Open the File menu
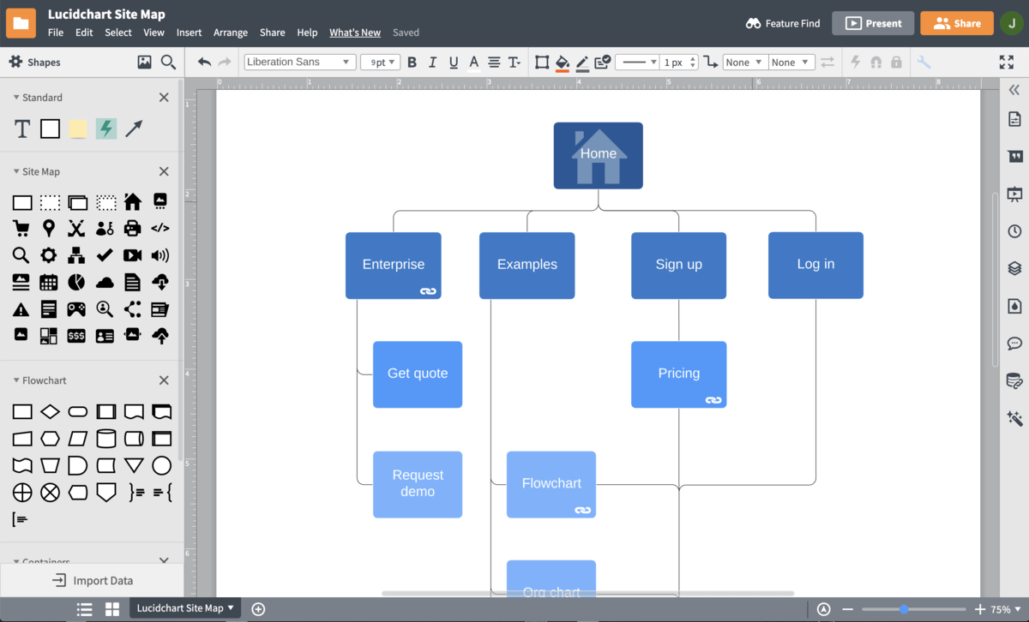This screenshot has width=1029, height=622. tap(55, 32)
